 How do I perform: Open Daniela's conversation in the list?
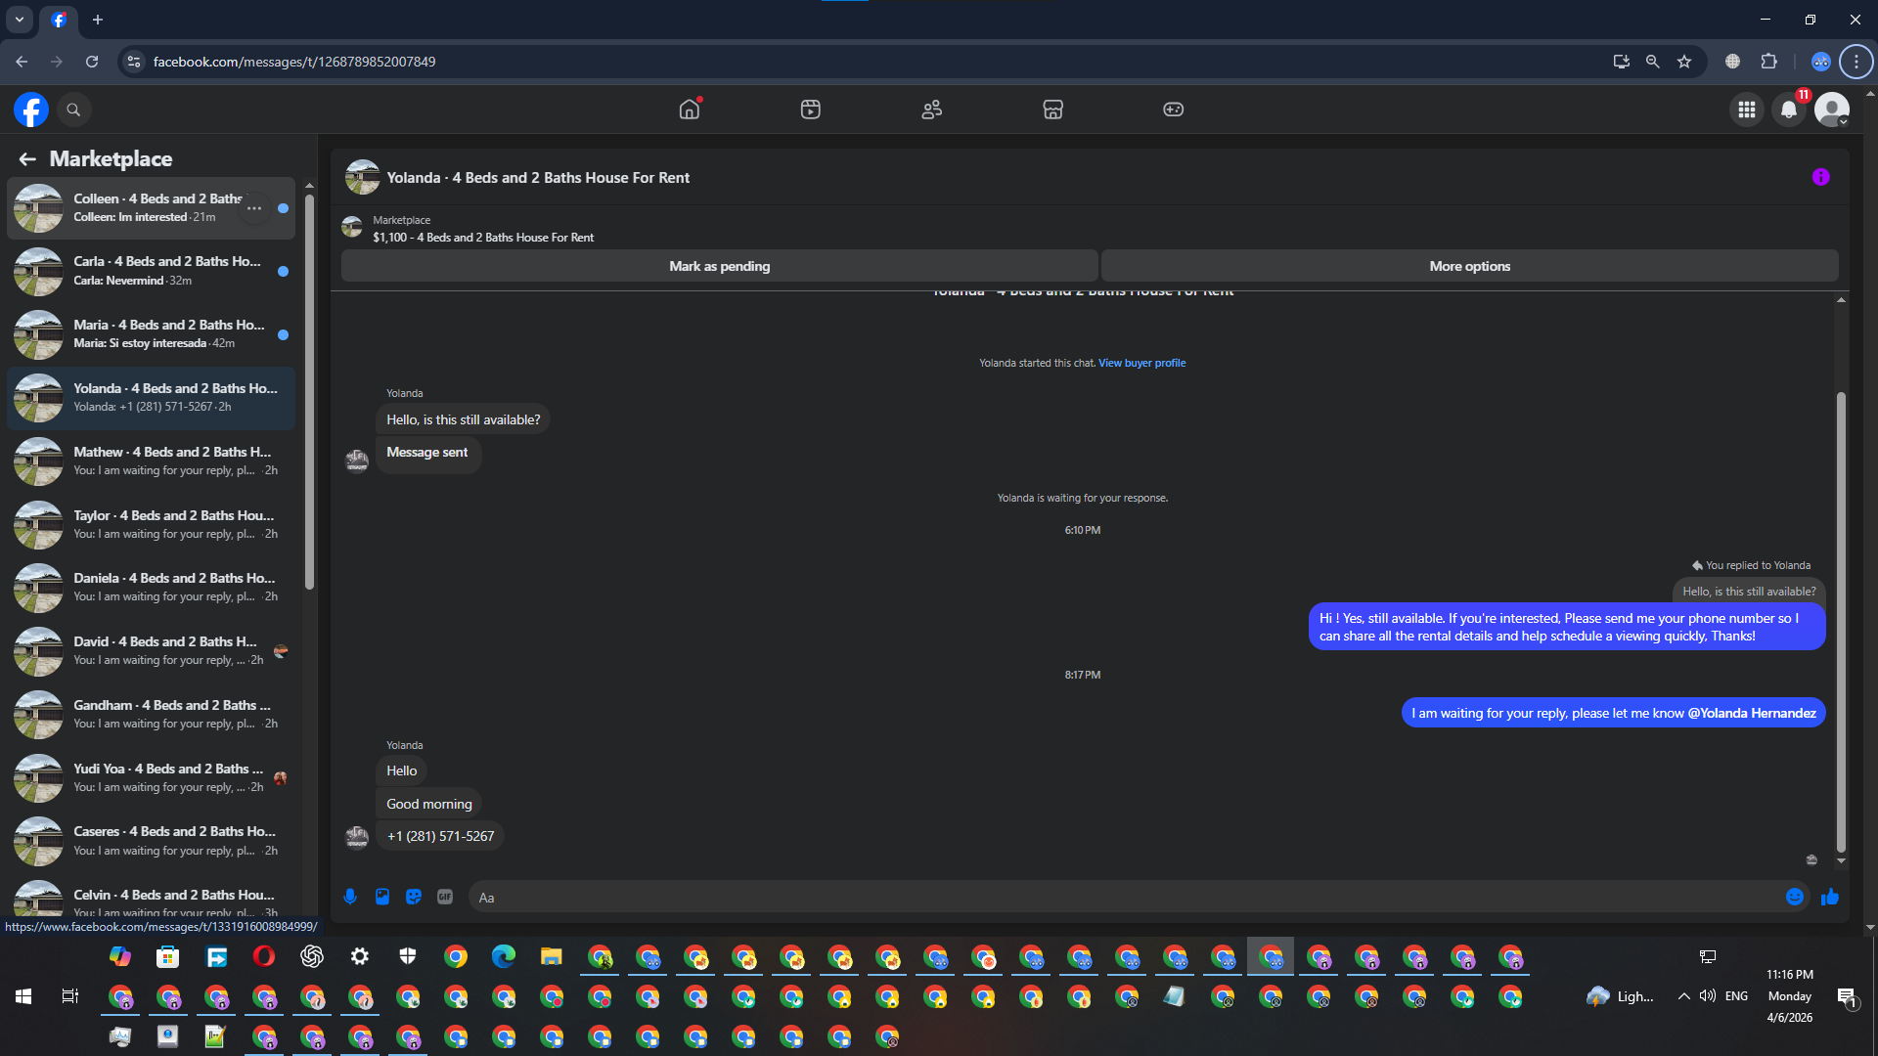pos(152,588)
